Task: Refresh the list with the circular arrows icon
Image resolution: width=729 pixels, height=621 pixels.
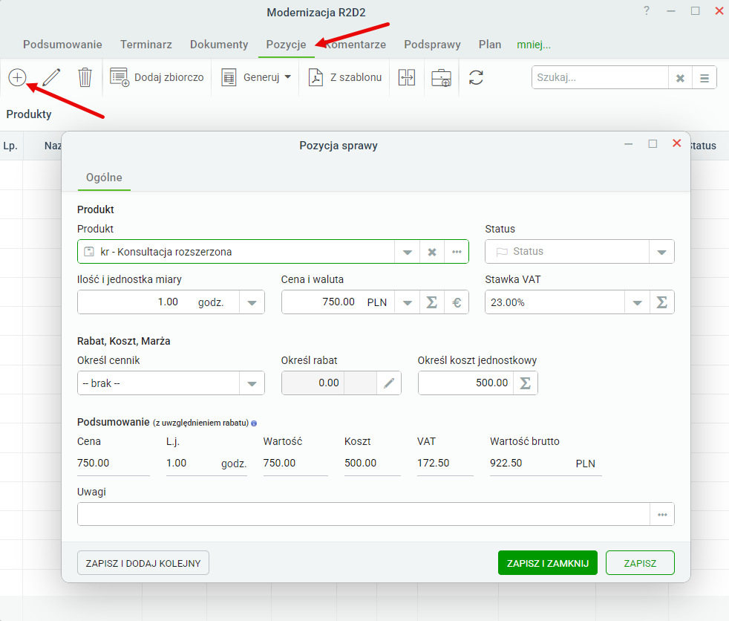Action: 476,77
